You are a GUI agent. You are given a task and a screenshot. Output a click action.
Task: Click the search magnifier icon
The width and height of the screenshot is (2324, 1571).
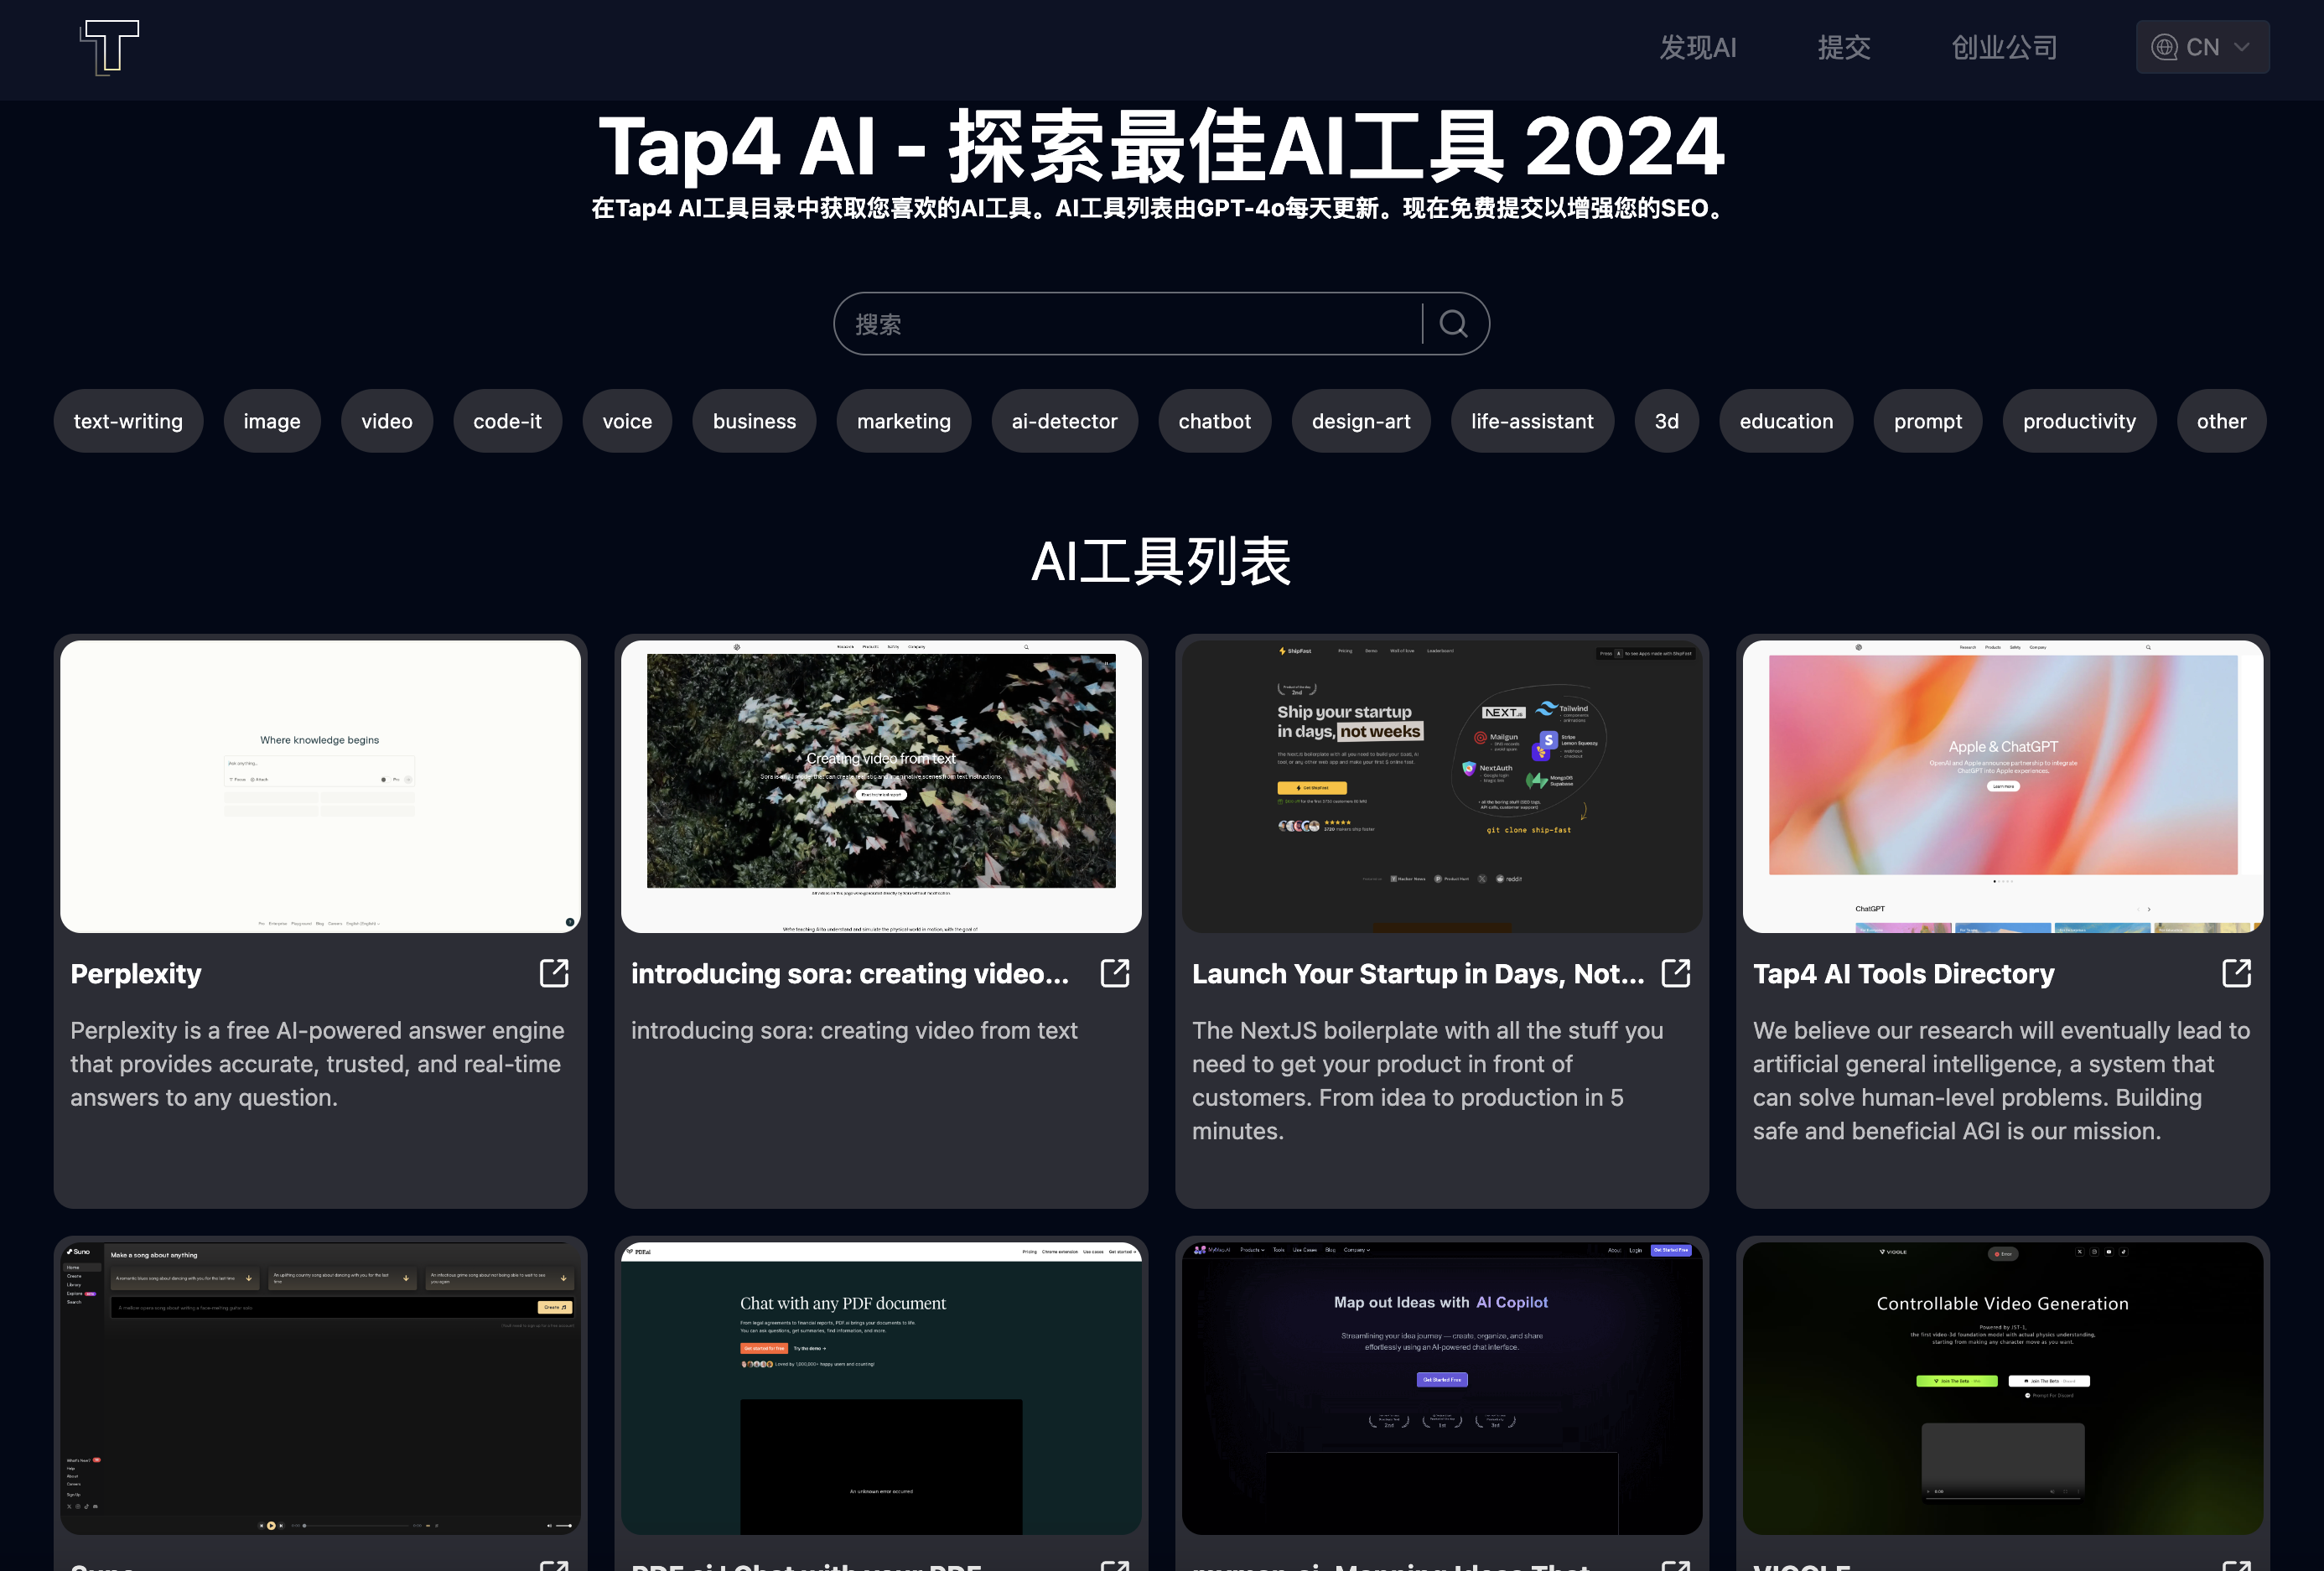[1453, 324]
